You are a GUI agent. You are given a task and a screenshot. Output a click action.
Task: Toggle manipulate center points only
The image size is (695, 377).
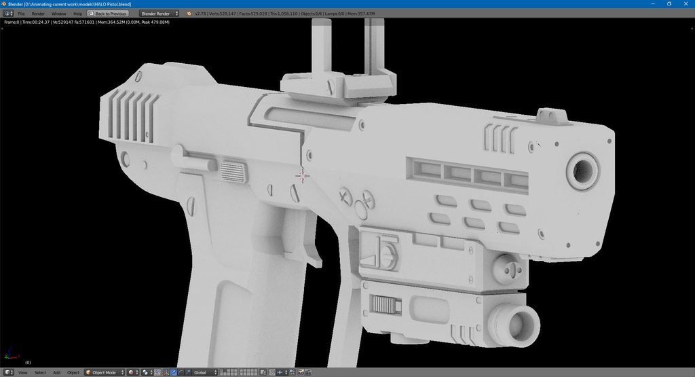(x=157, y=372)
